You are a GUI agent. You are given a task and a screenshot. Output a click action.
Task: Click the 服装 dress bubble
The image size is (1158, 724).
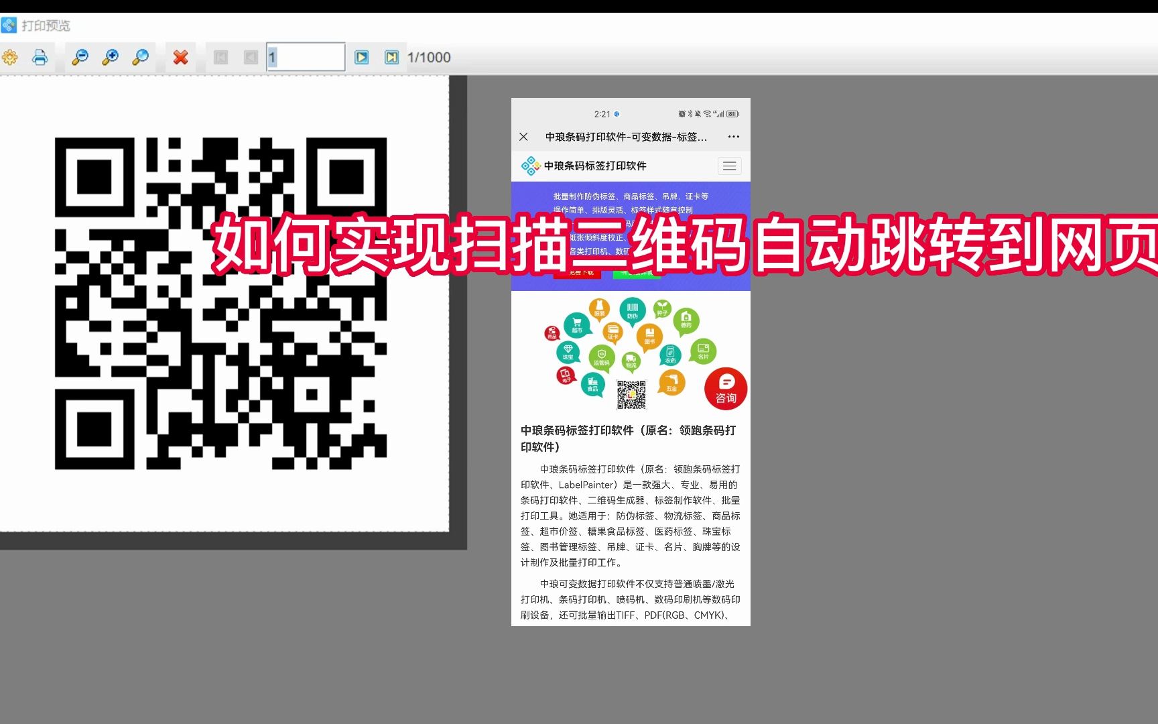click(599, 308)
